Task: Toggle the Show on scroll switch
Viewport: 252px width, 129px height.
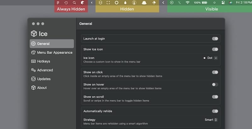Action: tap(215, 97)
